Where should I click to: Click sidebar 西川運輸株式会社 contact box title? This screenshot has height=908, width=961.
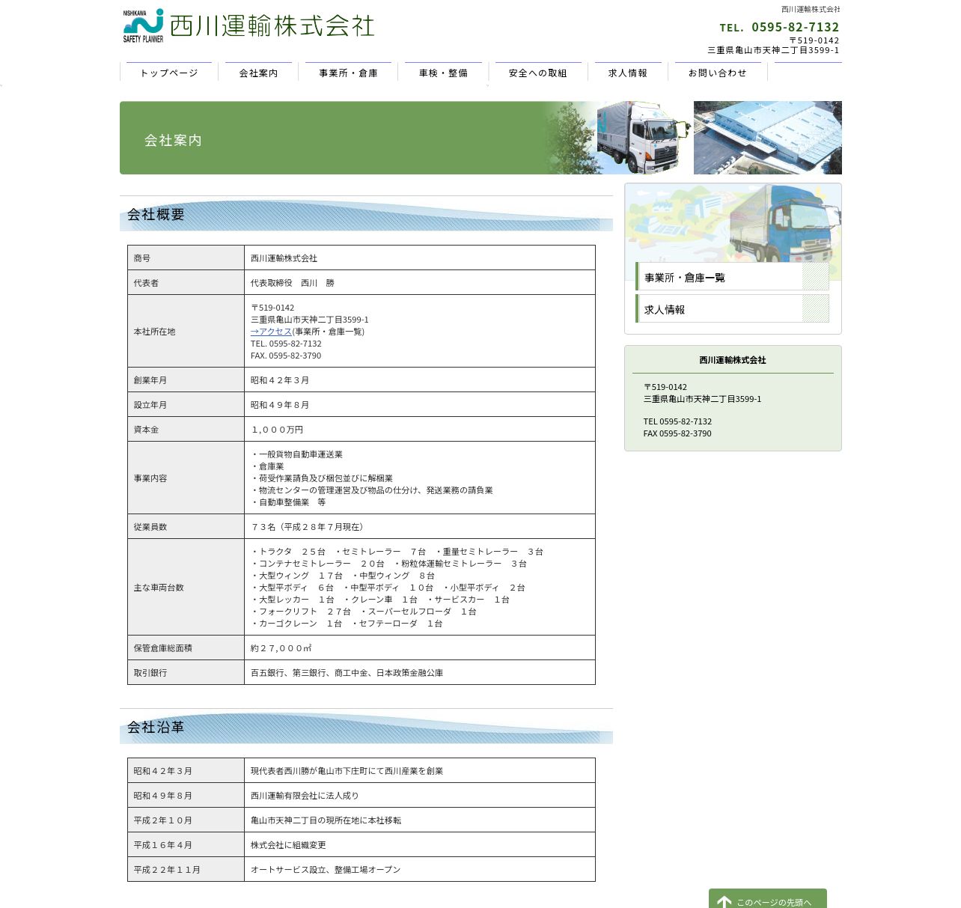(733, 360)
